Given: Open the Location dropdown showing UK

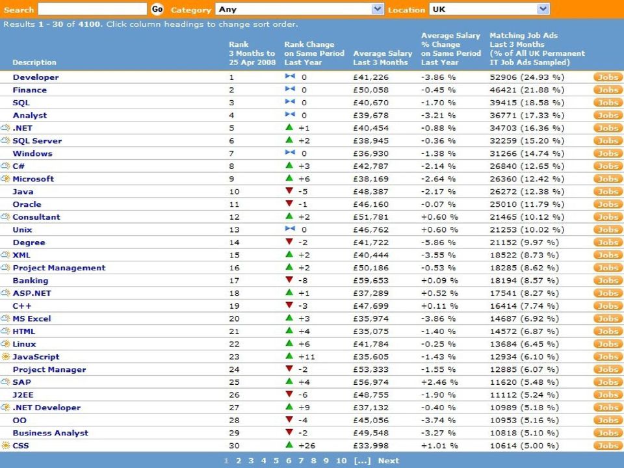Looking at the screenshot, I should 489,8.
